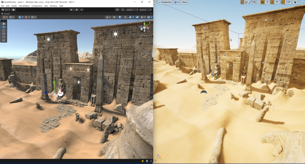Open Unity's search via the magnifier icon

(x=123, y=10)
